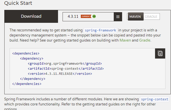Click the opening dependency tag in snippet
Viewport: 171px width, 110px height.
32,59
